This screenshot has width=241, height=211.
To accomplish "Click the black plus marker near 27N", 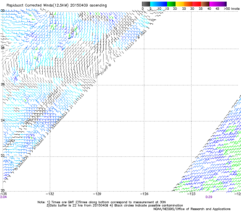I will tap(110, 65).
